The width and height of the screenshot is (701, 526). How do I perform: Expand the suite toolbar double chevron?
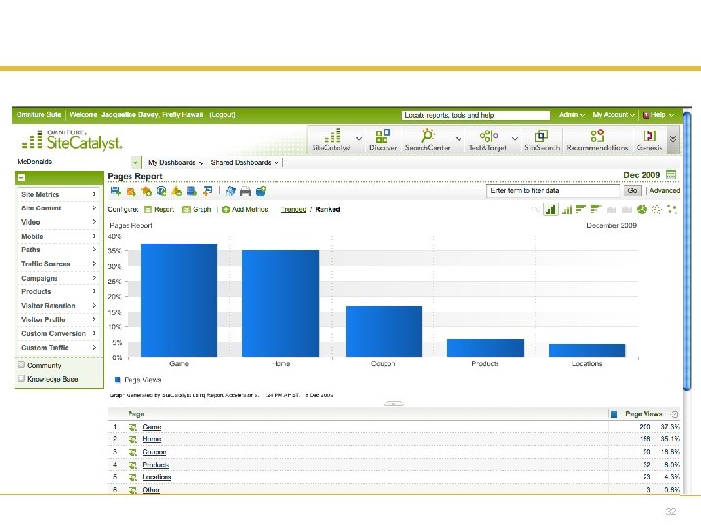pos(673,139)
